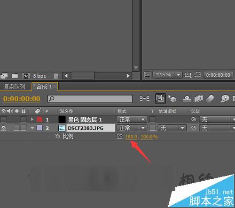Toggle always preview this view icon

click(147, 75)
